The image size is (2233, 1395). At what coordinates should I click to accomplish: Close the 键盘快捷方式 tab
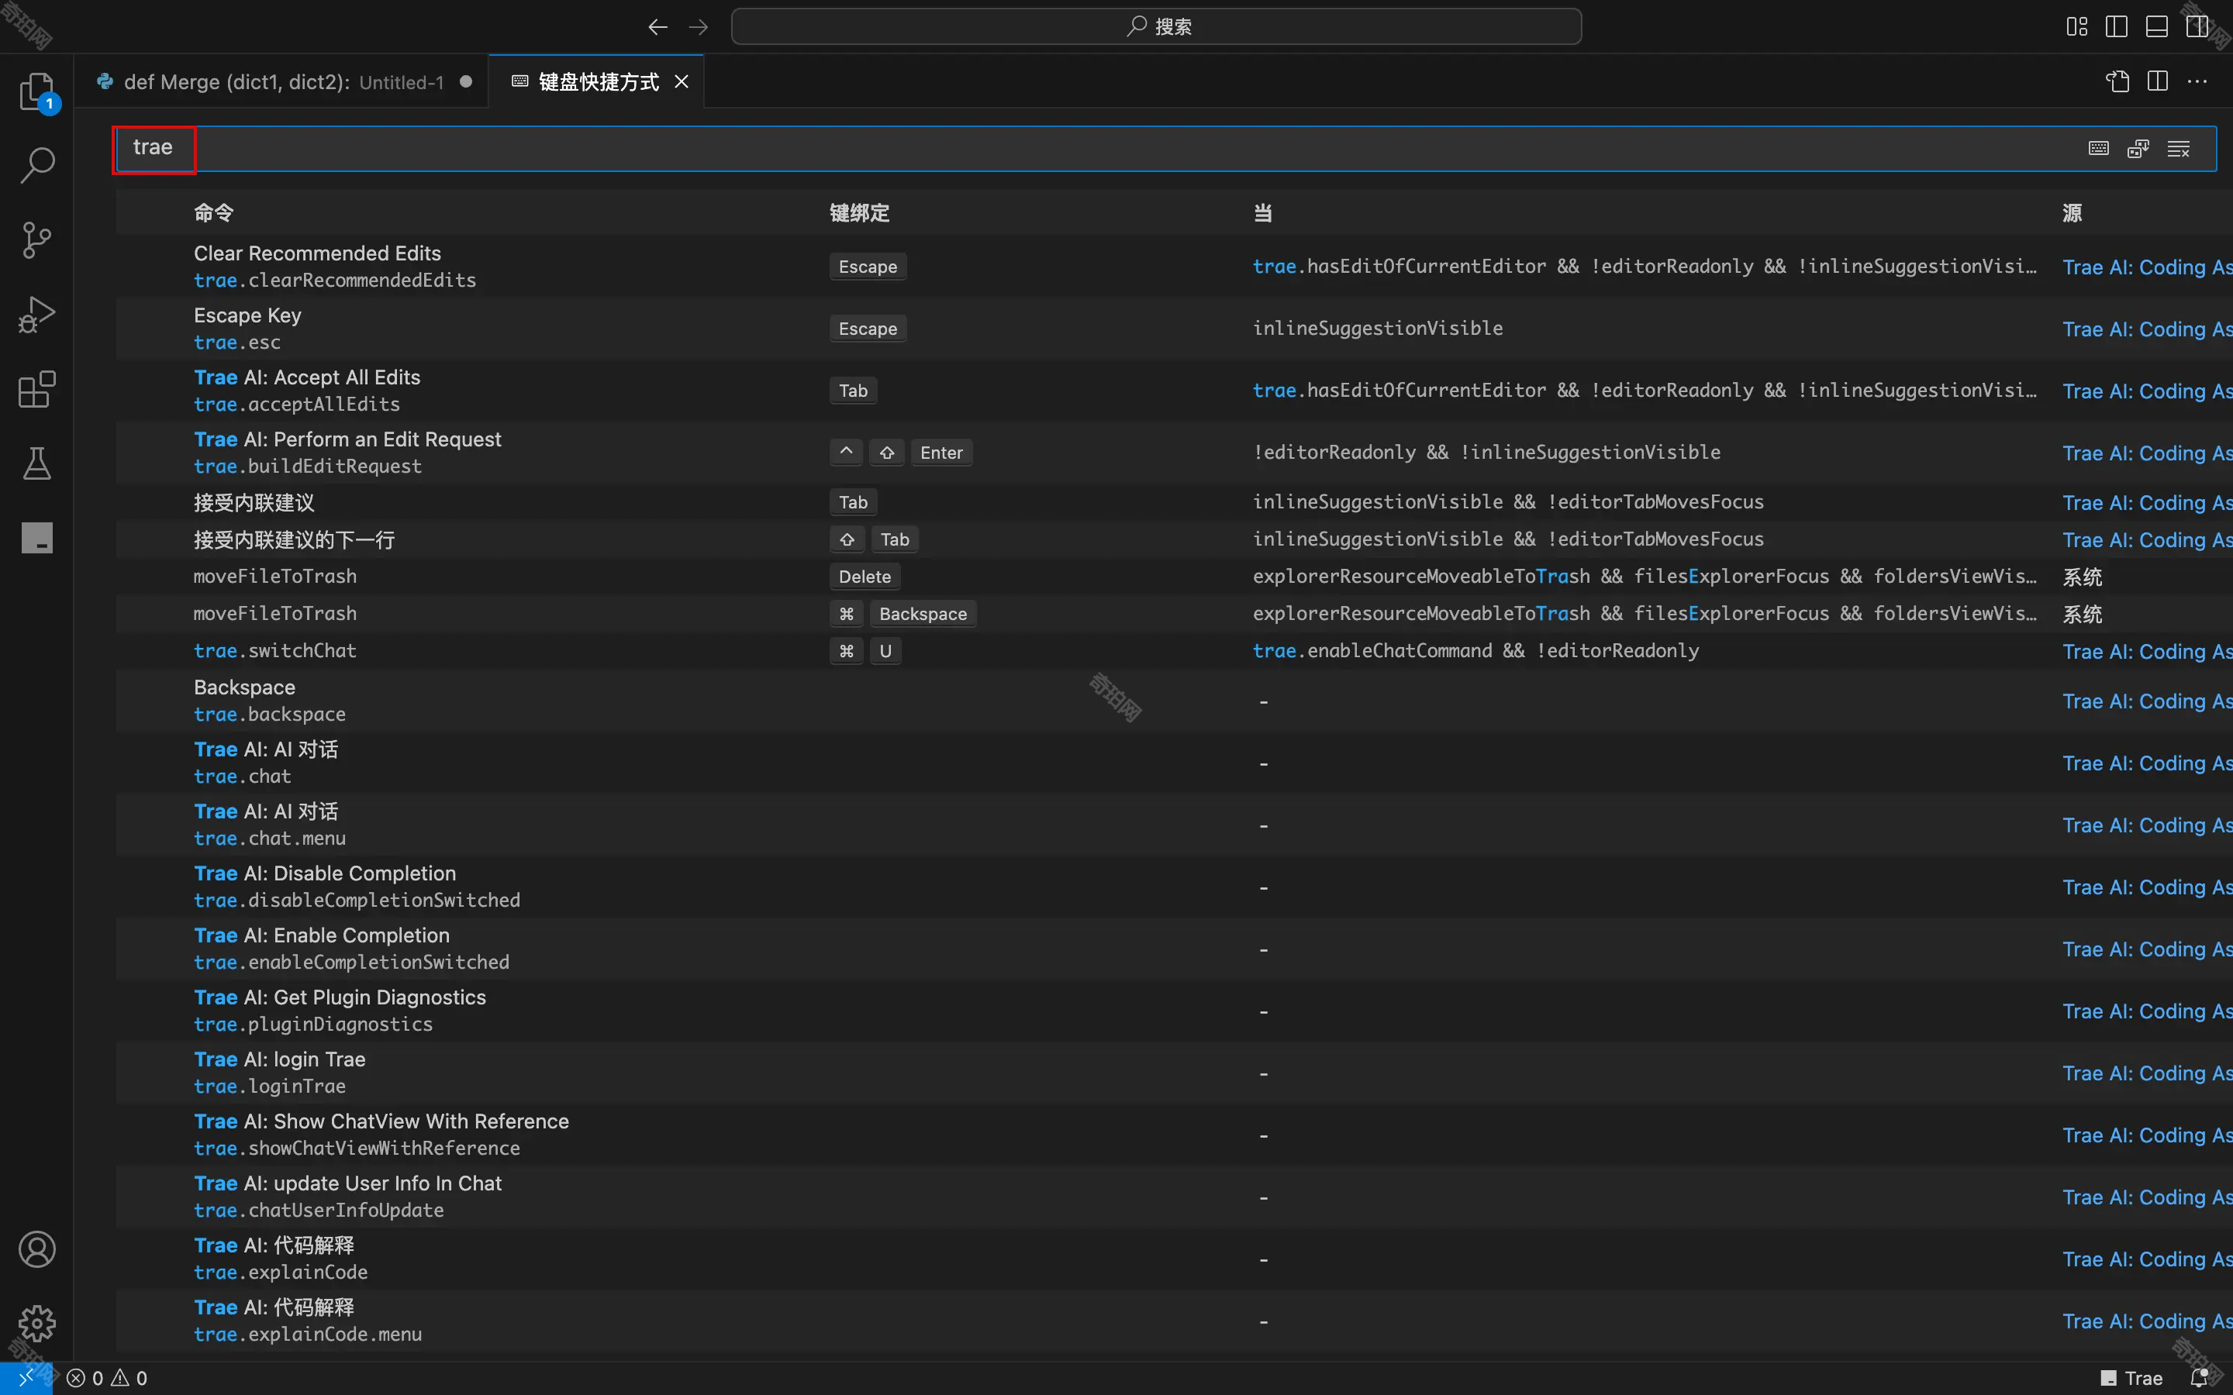(682, 82)
